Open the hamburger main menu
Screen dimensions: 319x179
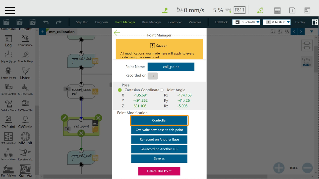tap(10, 10)
